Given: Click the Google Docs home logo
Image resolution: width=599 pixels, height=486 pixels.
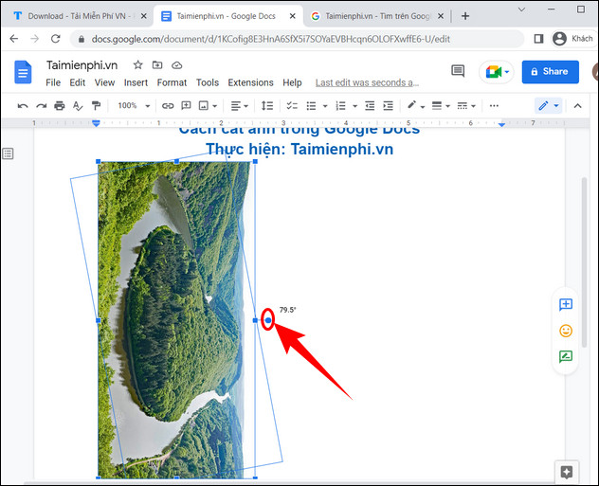Looking at the screenshot, I should coord(23,72).
